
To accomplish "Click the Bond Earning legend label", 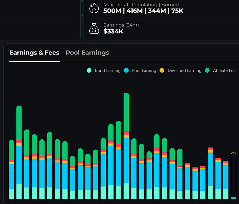I will [x=108, y=71].
